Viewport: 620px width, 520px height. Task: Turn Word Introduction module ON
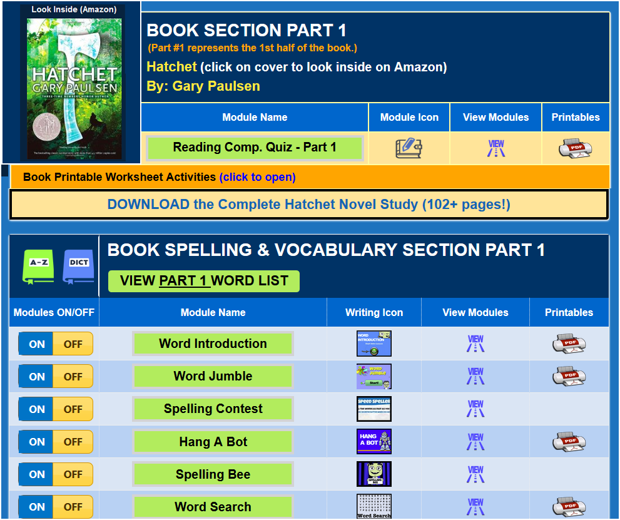(x=36, y=344)
